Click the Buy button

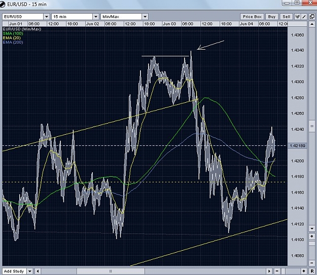coord(272,17)
